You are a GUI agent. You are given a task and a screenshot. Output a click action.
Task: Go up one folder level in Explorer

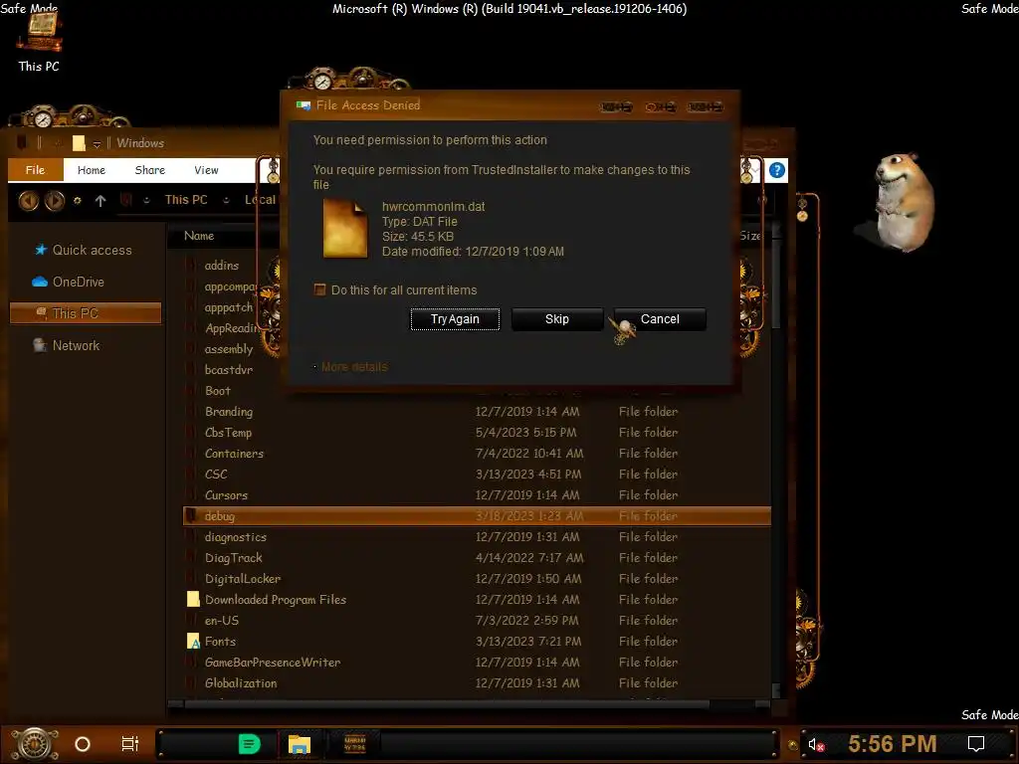[x=101, y=201]
